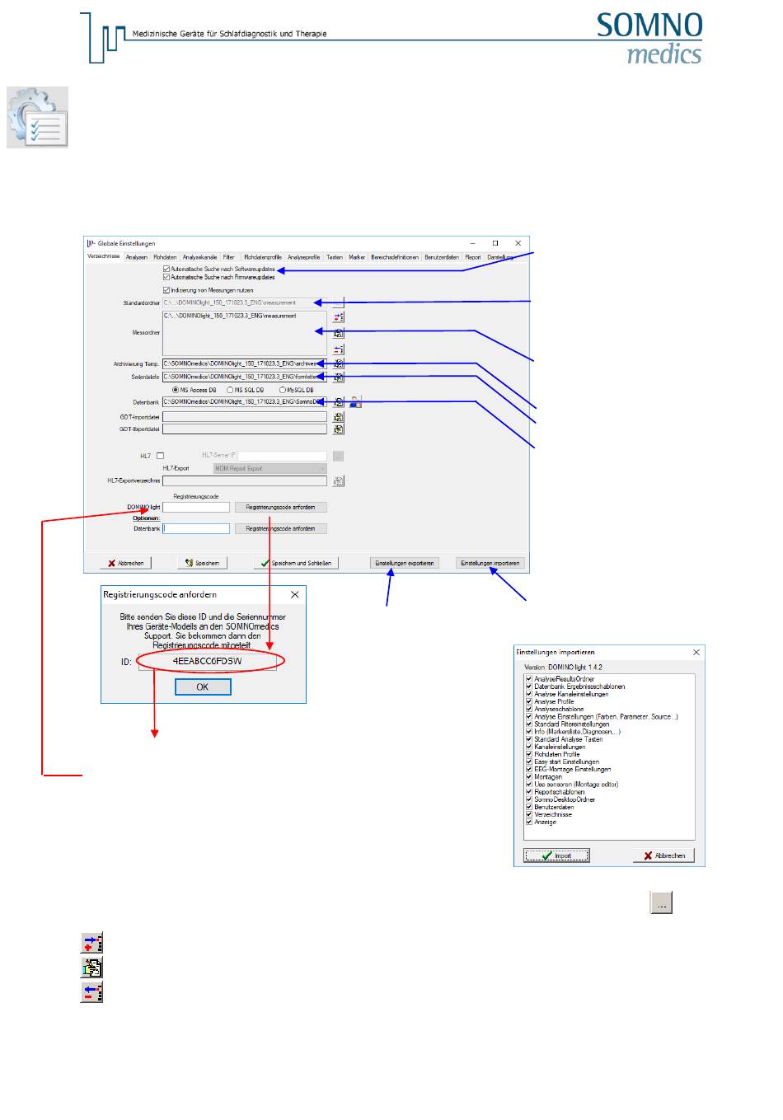Click the remove-folder icon beside Messordner list
The image size is (783, 1120).
coord(338,349)
